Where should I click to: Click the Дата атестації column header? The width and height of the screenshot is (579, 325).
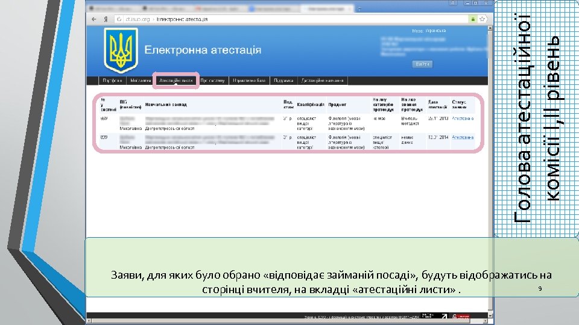tap(438, 104)
